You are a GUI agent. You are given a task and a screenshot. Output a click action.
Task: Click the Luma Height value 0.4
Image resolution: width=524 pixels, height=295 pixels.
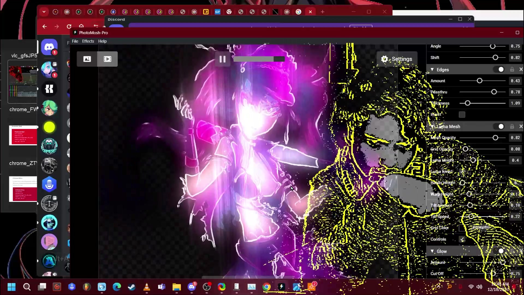click(515, 160)
